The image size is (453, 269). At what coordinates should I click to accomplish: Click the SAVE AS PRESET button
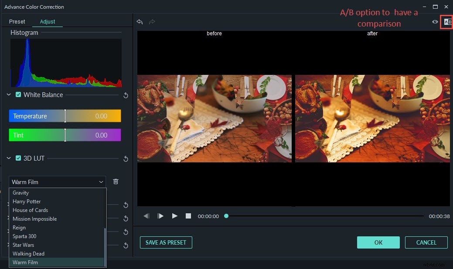point(166,242)
